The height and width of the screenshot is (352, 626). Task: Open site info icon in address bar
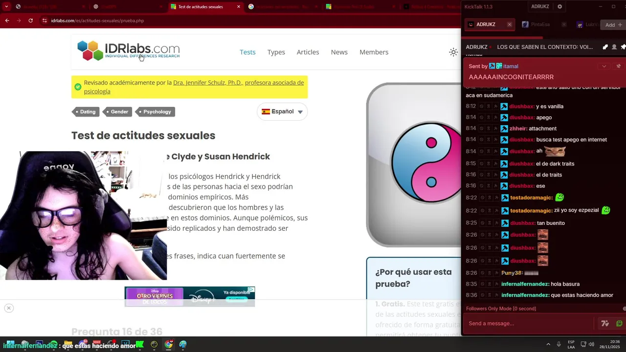(45, 21)
